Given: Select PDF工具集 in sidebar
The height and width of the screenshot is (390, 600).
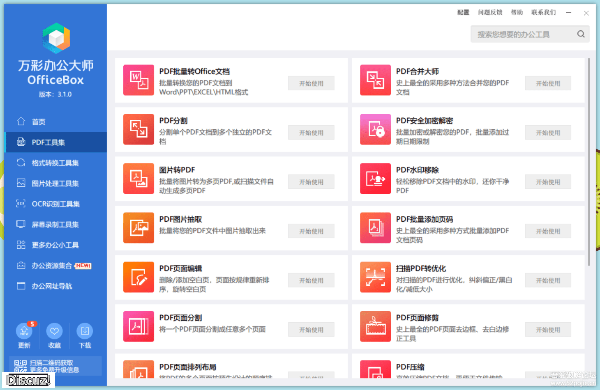Looking at the screenshot, I should click(x=55, y=142).
